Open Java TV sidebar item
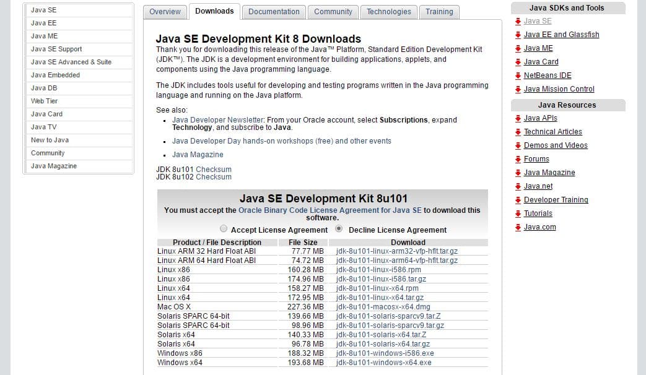The width and height of the screenshot is (646, 375). (79, 127)
